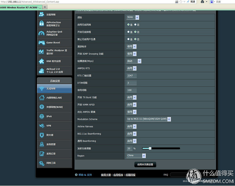Open the 频段 5GHz band dropdown
Screen dimensions: 235x186
point(133,17)
